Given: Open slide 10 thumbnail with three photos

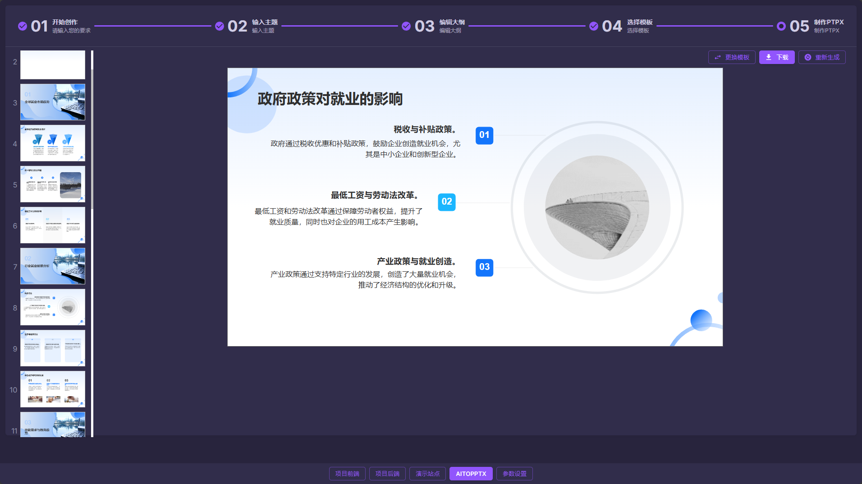Looking at the screenshot, I should (x=52, y=389).
